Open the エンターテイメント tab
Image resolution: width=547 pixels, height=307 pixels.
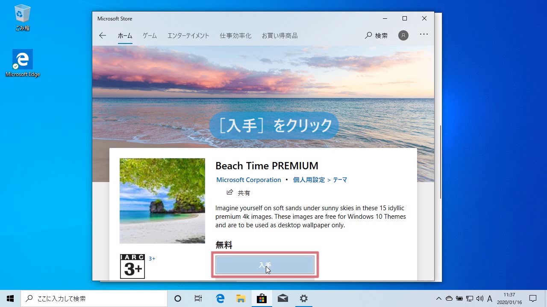point(188,36)
